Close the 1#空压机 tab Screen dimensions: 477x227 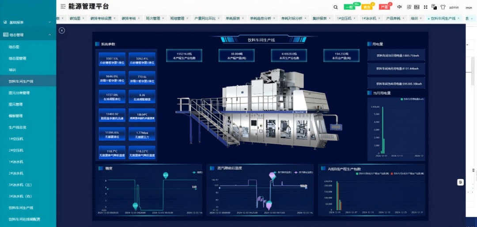[x=355, y=18]
